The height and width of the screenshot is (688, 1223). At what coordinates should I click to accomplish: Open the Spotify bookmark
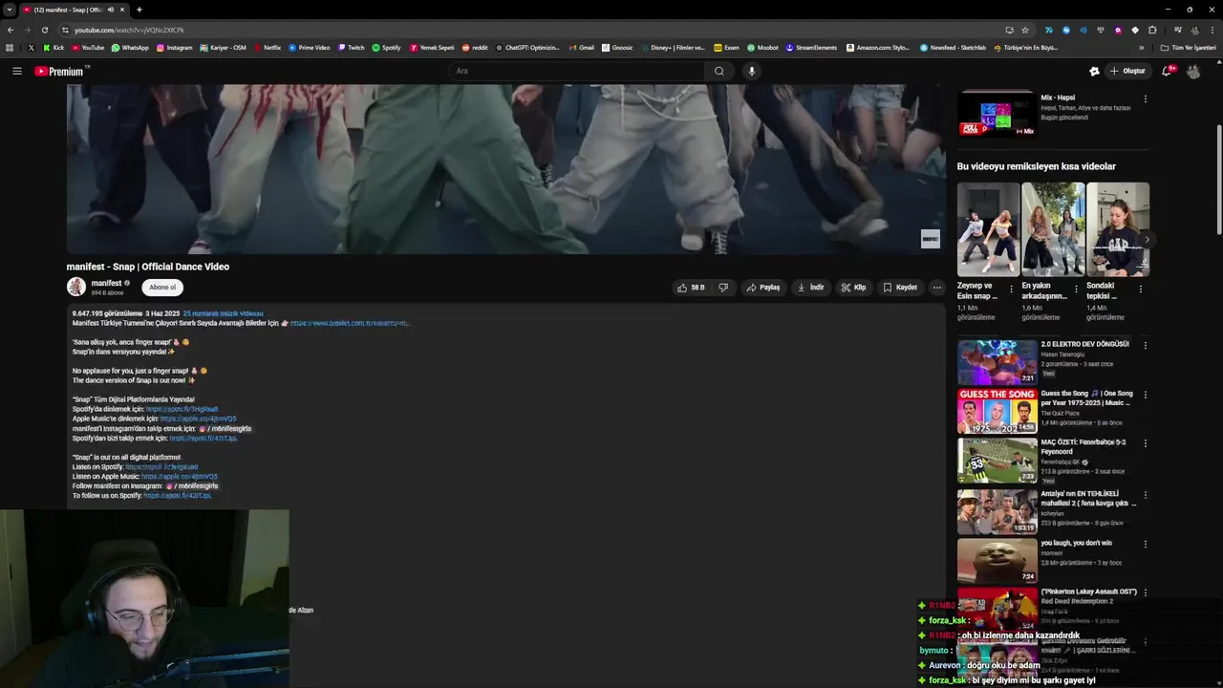pyautogui.click(x=387, y=47)
